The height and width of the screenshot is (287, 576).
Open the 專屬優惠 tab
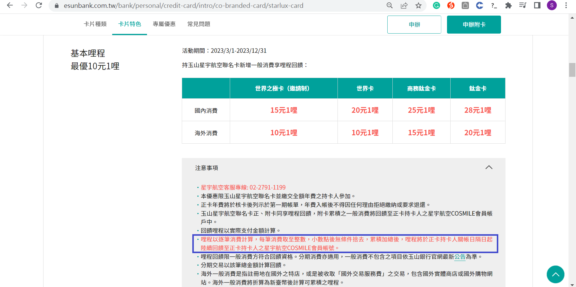point(164,24)
